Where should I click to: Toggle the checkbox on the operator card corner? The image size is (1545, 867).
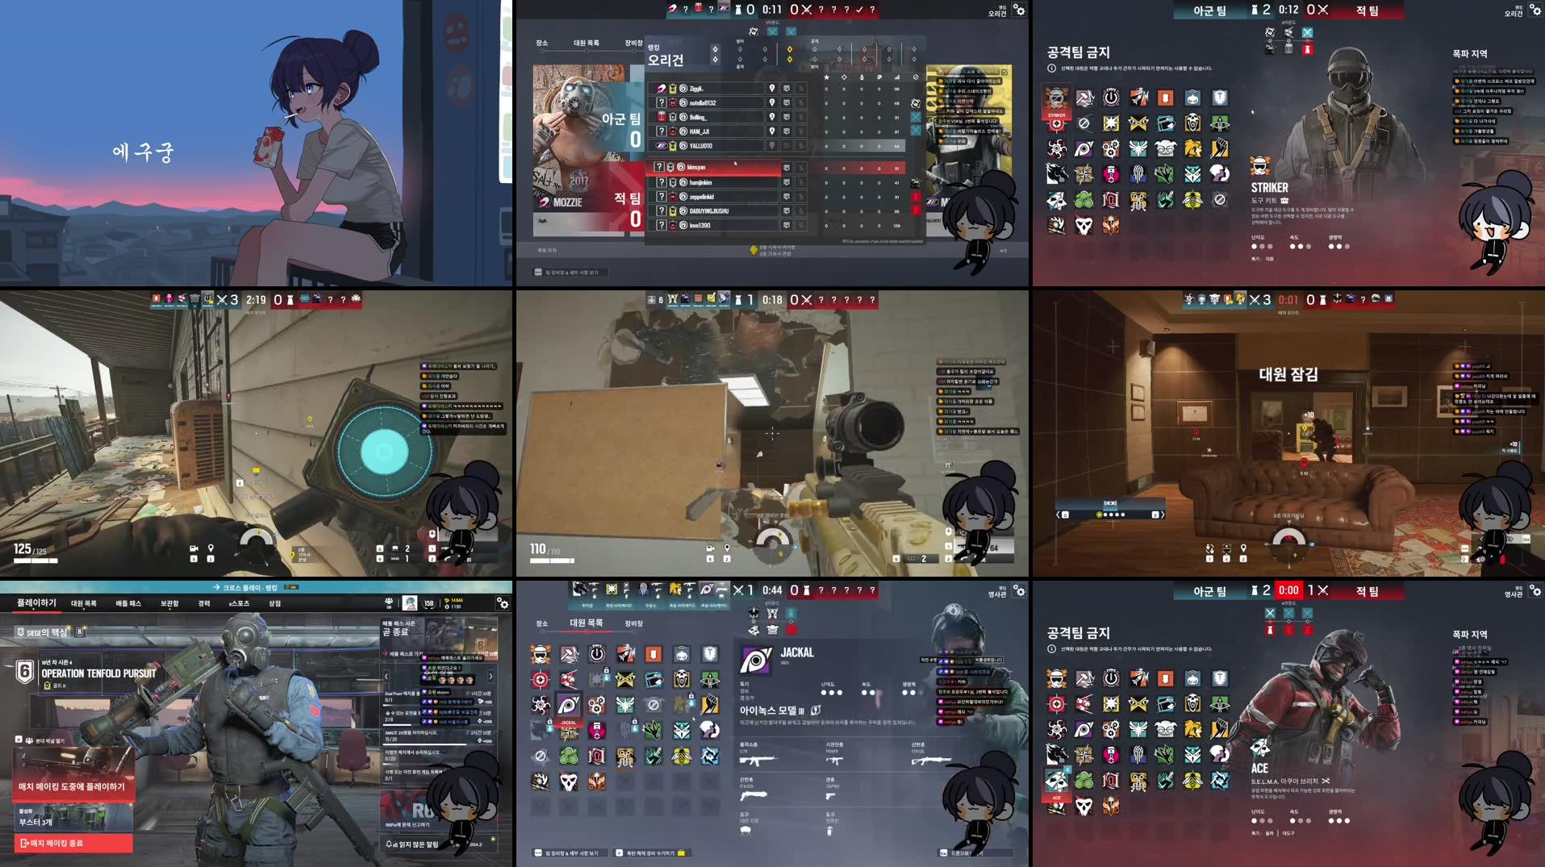click(1004, 71)
